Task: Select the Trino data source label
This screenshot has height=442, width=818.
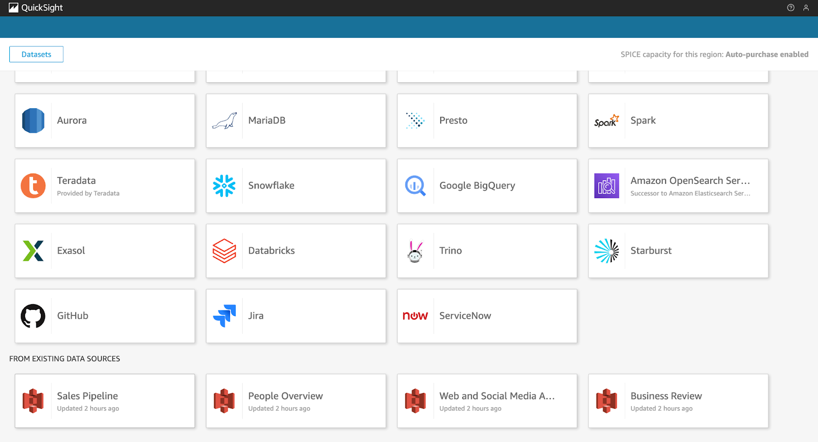Action: 450,251
